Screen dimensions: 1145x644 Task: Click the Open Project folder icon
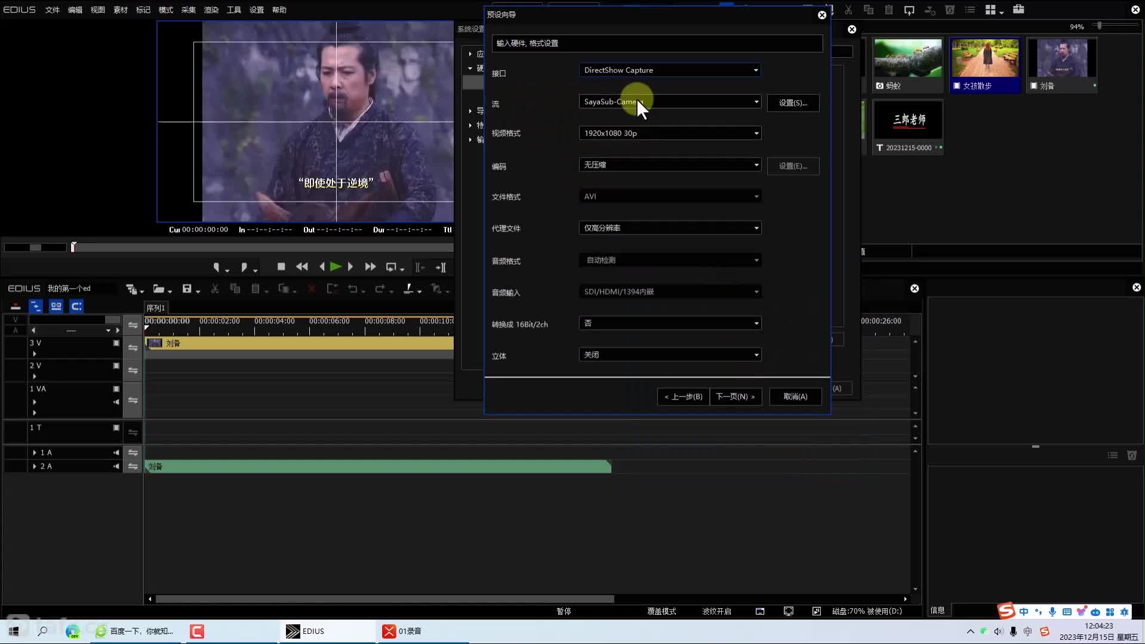tap(159, 289)
